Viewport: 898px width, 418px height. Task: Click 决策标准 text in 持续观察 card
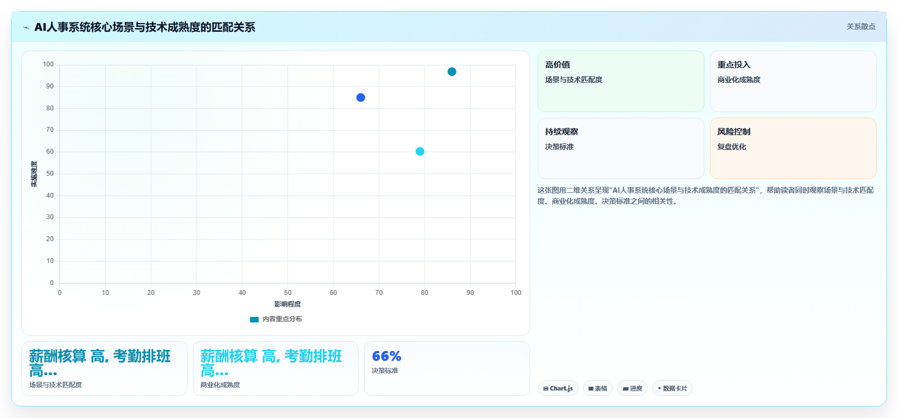(x=559, y=147)
